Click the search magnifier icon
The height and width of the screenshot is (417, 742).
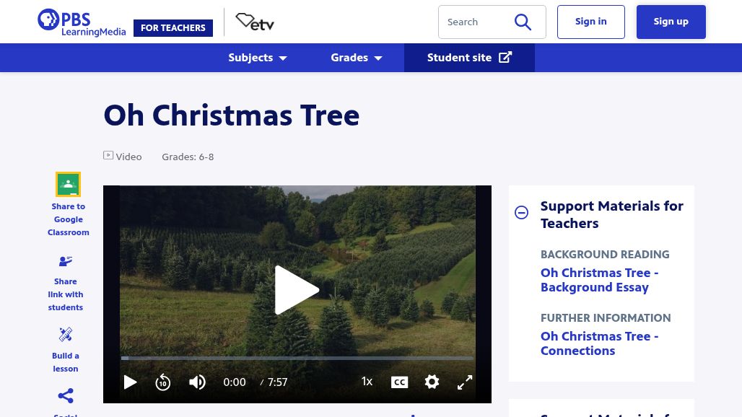click(523, 22)
